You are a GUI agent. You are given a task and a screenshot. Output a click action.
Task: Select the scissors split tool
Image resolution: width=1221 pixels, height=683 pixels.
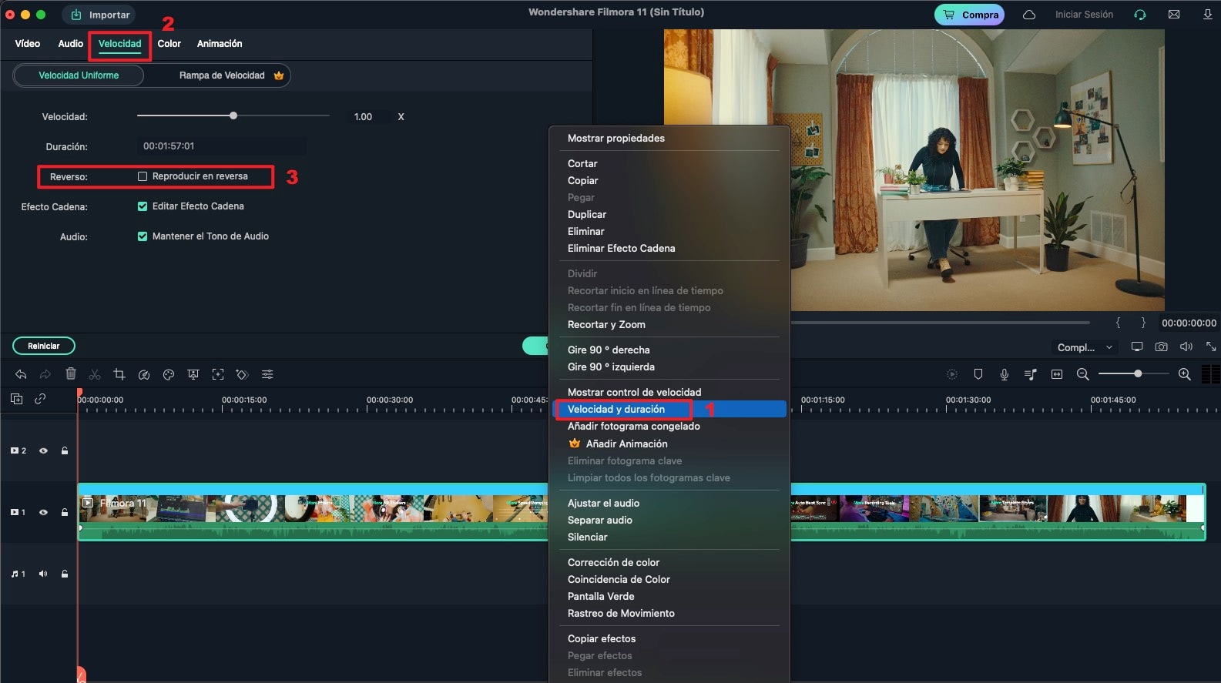[95, 374]
